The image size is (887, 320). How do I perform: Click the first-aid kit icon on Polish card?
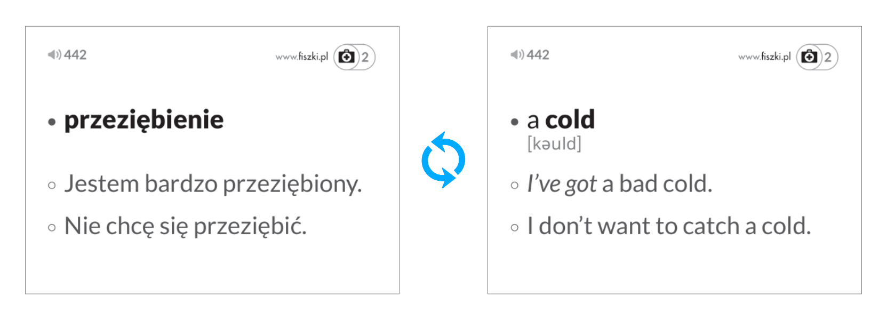point(347,57)
